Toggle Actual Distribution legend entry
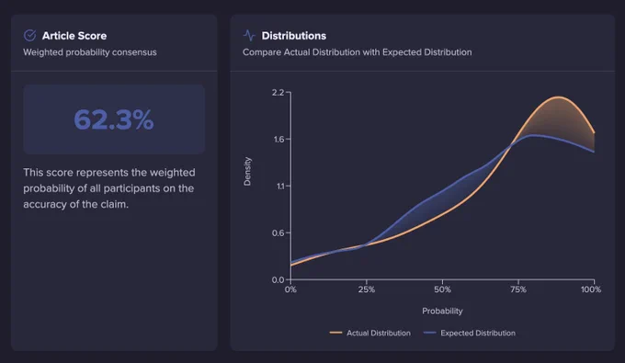Image resolution: width=625 pixels, height=363 pixels. [x=370, y=333]
